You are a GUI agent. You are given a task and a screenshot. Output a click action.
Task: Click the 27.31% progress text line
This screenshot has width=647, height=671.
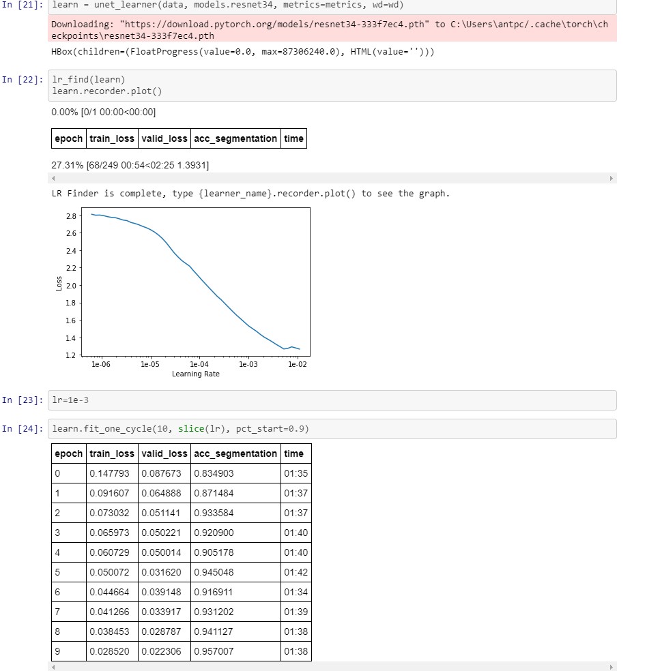(x=130, y=166)
